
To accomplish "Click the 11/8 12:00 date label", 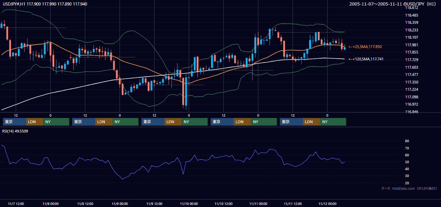I will pos(85,204).
